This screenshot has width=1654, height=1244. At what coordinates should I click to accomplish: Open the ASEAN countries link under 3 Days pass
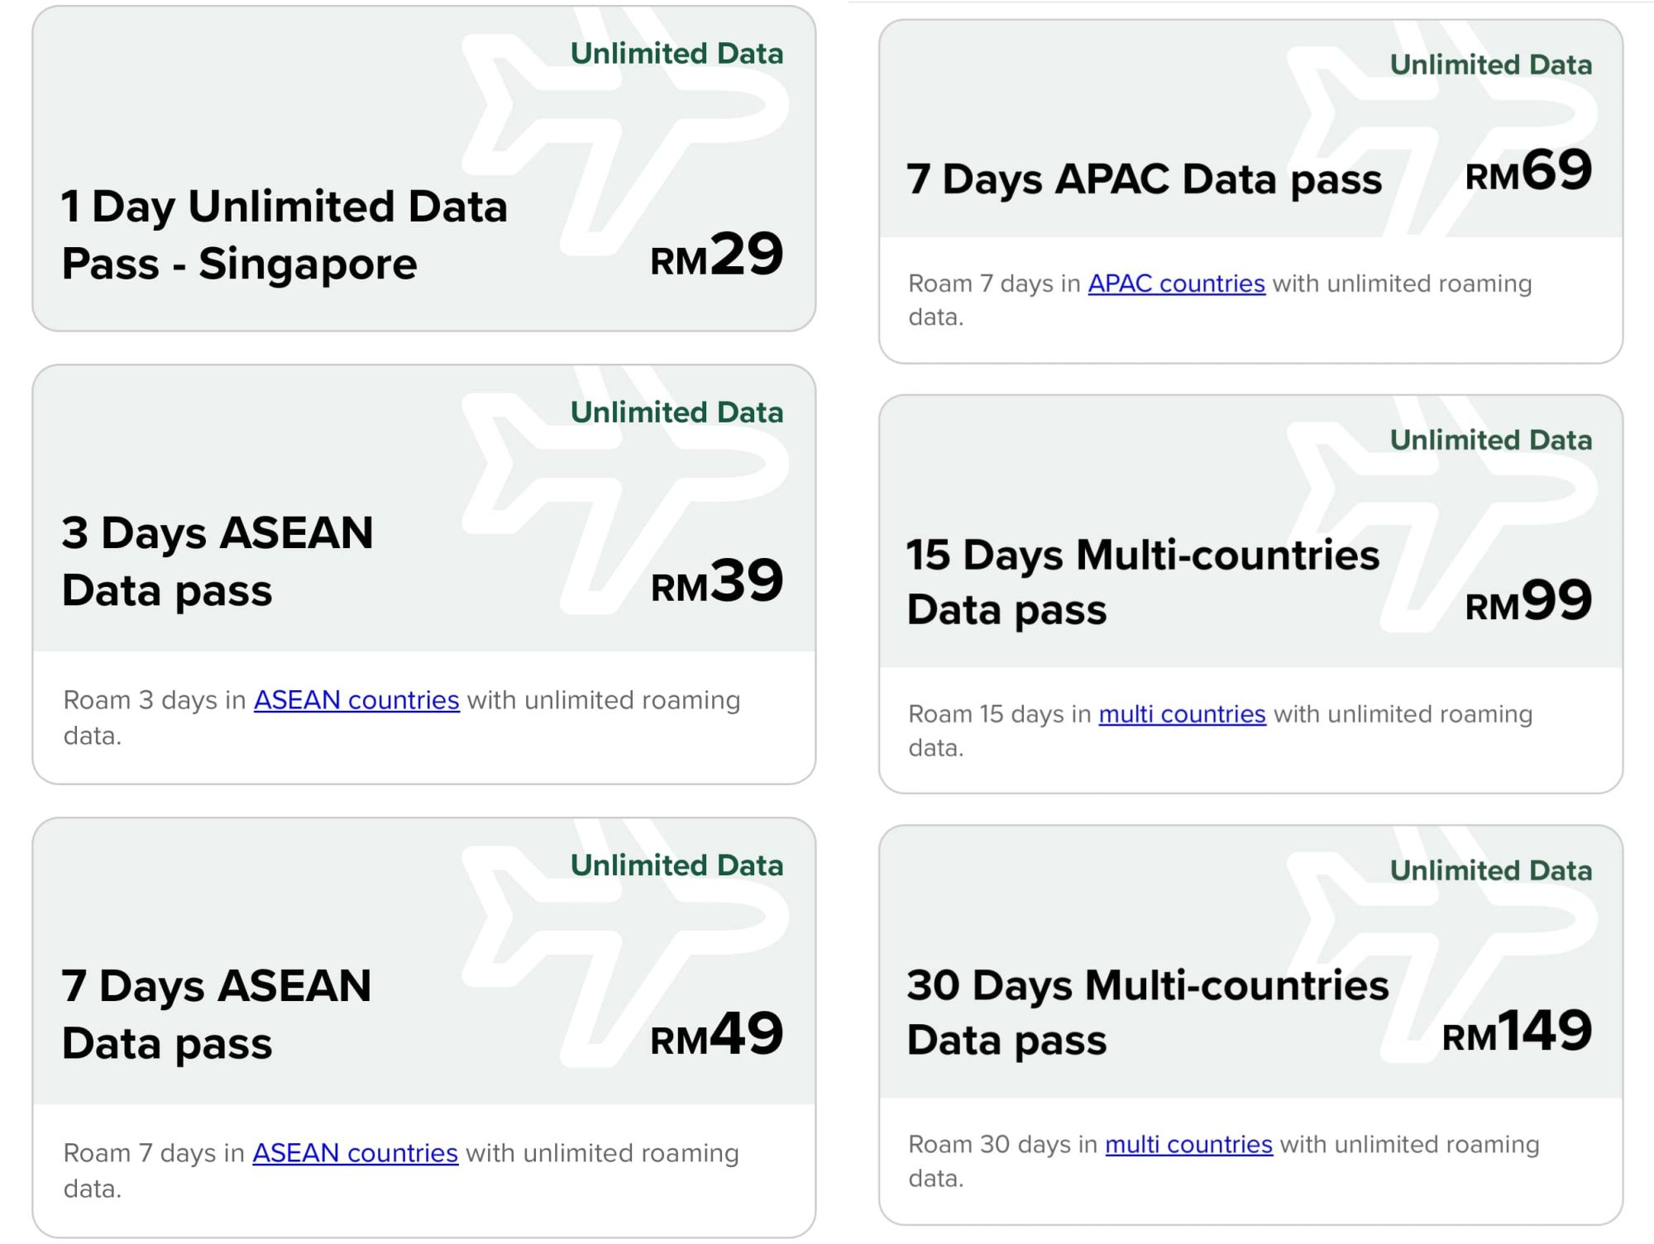(357, 699)
